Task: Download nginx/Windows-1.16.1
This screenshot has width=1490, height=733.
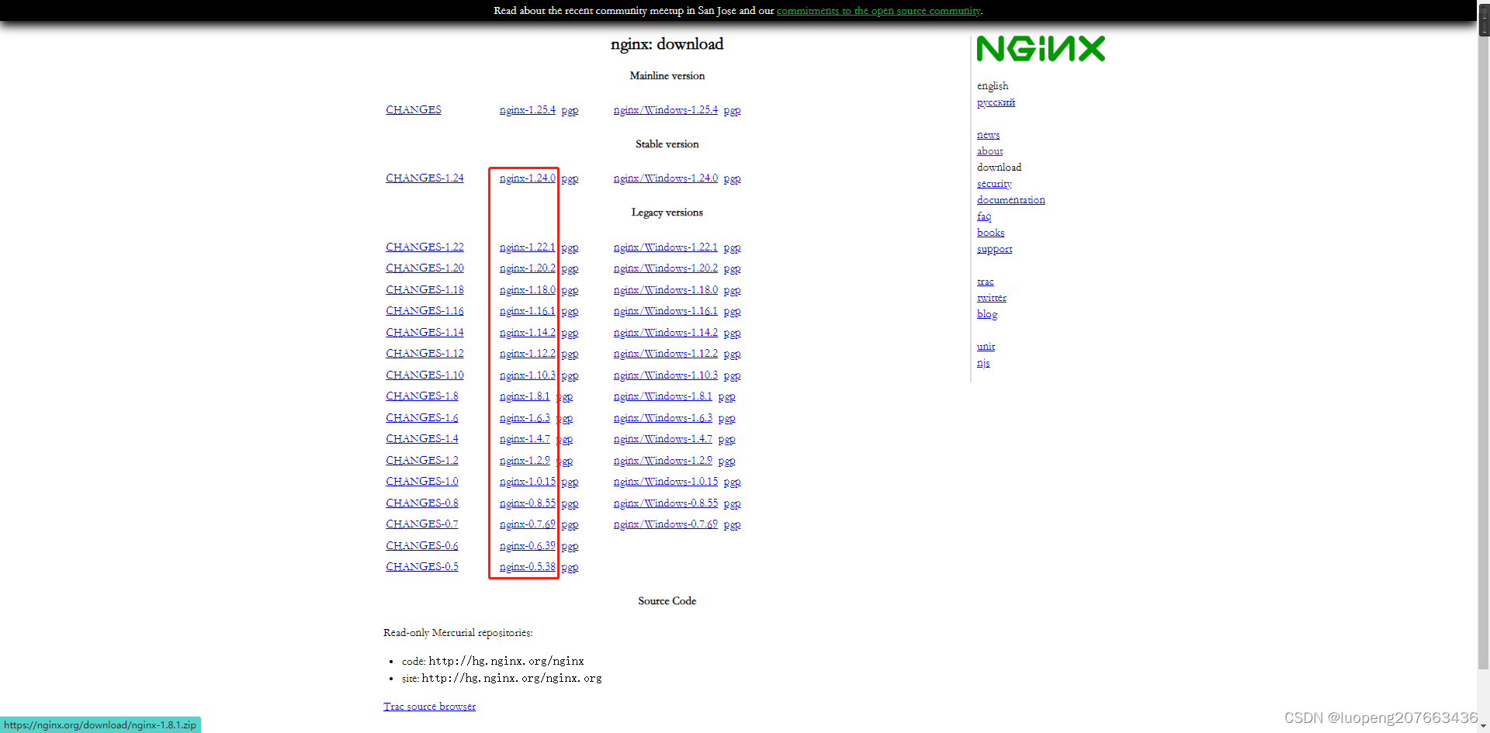Action: click(666, 311)
